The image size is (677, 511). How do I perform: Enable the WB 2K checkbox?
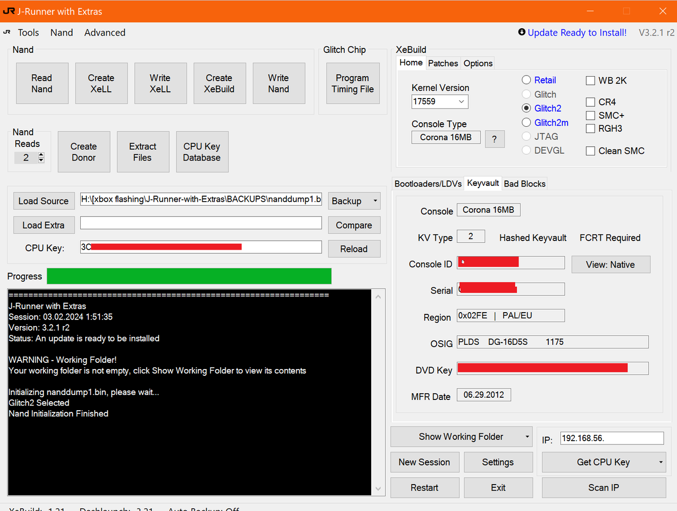pyautogui.click(x=590, y=81)
